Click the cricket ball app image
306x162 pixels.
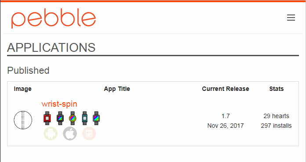click(23, 120)
